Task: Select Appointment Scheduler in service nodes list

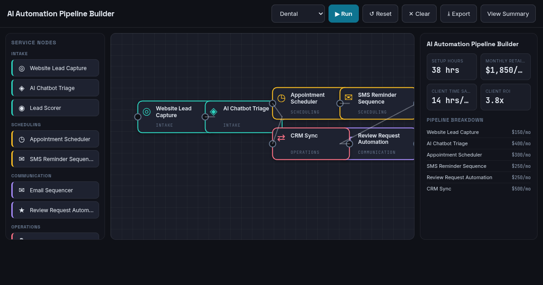Action: [55, 139]
